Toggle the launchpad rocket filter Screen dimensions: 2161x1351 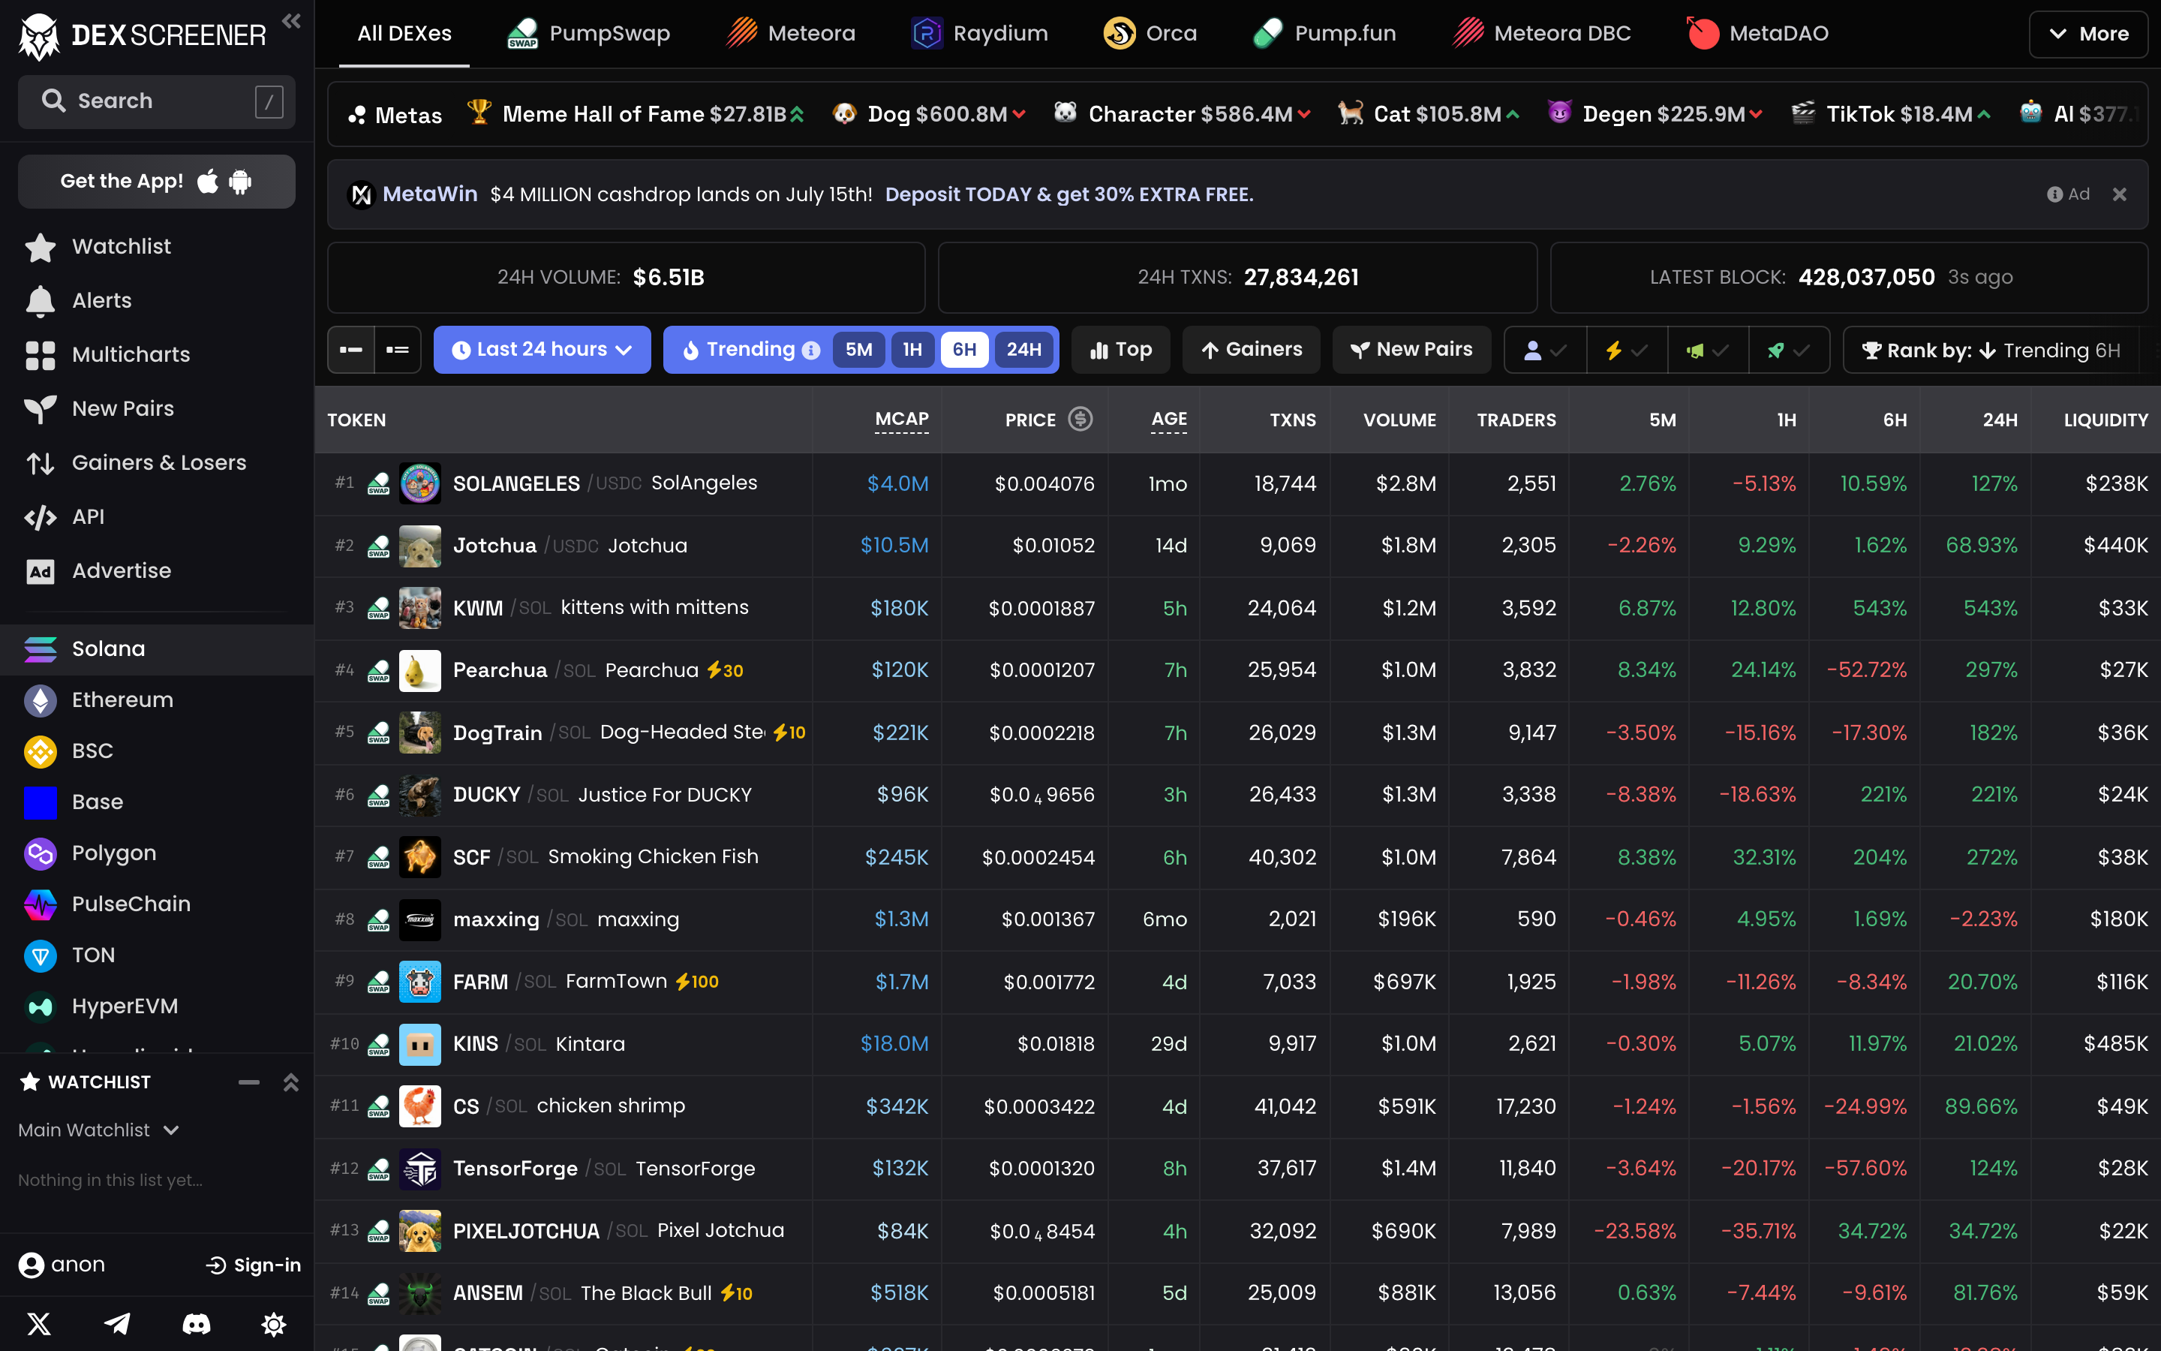pyautogui.click(x=1789, y=351)
